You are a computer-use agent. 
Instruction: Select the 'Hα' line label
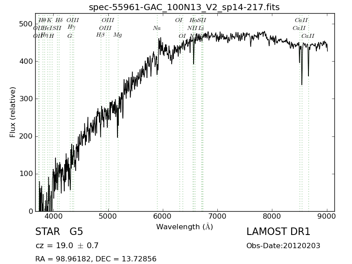coord(193,20)
